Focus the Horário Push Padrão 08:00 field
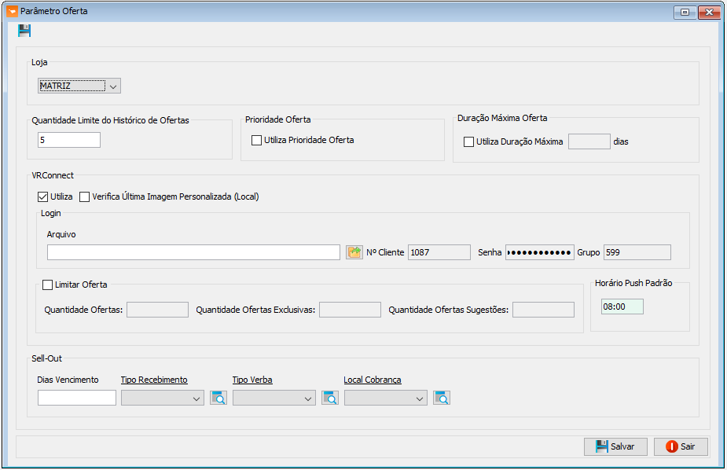This screenshot has width=727, height=470. click(x=622, y=307)
